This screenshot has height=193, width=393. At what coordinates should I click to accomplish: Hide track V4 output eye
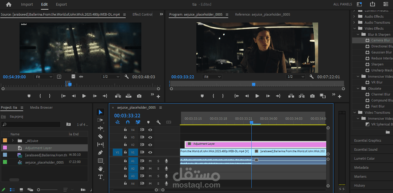click(x=150, y=130)
